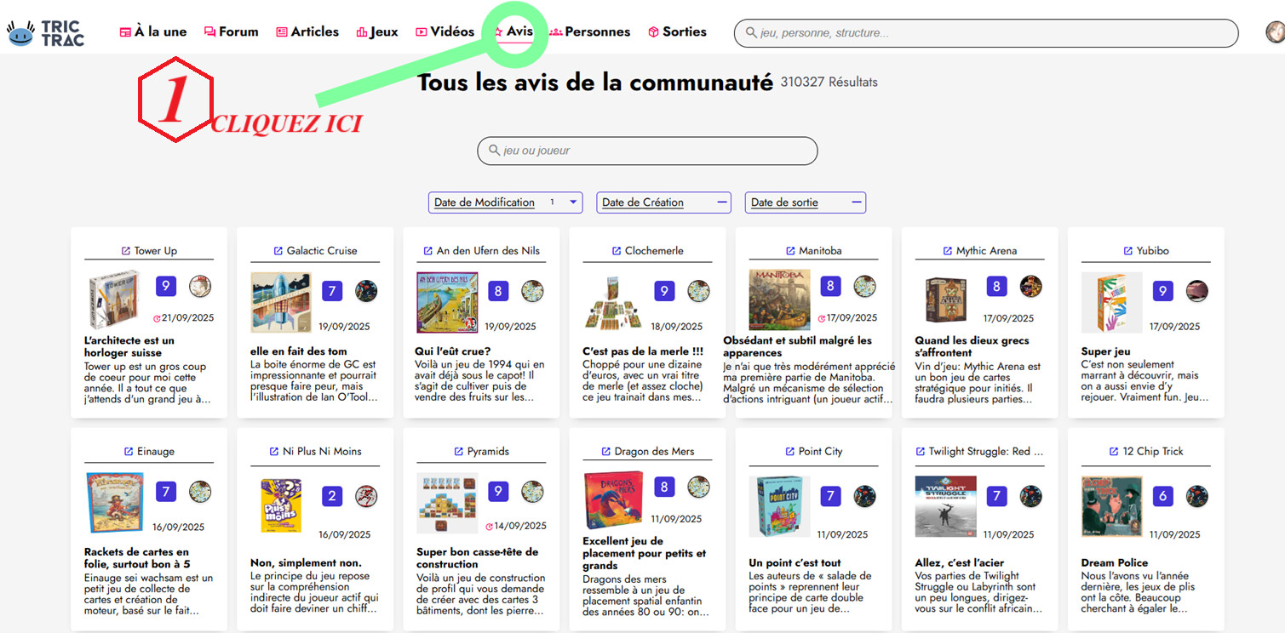Viewport: 1285px width, 633px height.
Task: Open user profile avatar in header
Action: click(x=1275, y=32)
